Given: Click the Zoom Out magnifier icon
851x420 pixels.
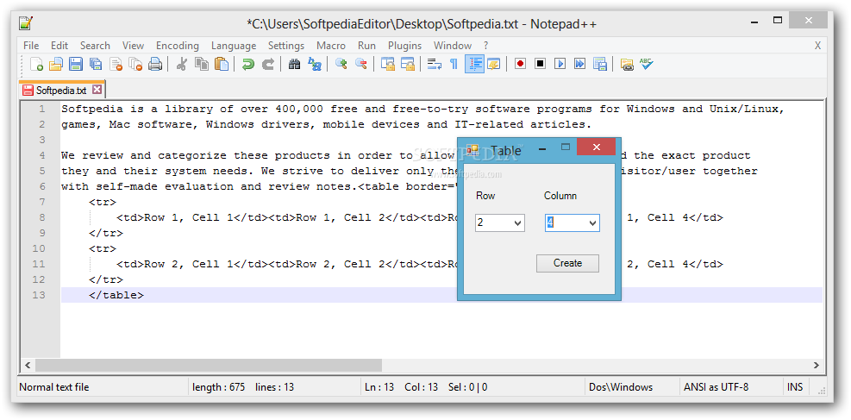Looking at the screenshot, I should click(361, 64).
